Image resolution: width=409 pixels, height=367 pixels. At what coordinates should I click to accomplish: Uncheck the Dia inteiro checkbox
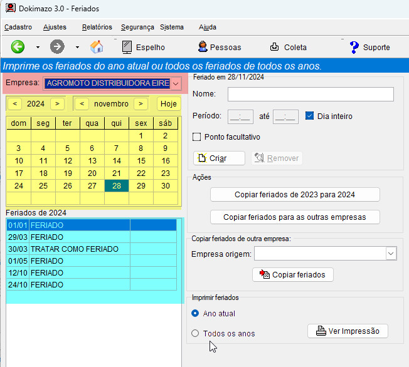(309, 116)
